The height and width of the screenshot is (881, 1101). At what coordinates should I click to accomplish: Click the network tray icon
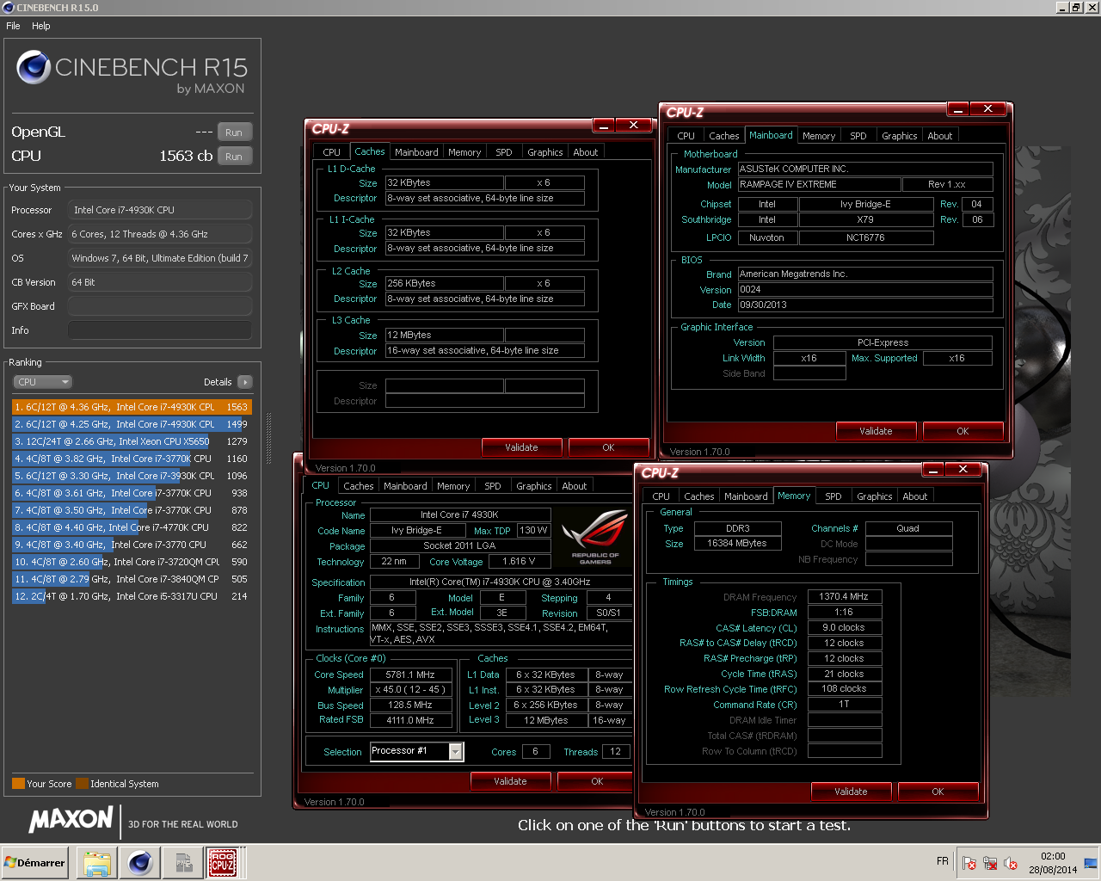pyautogui.click(x=990, y=863)
